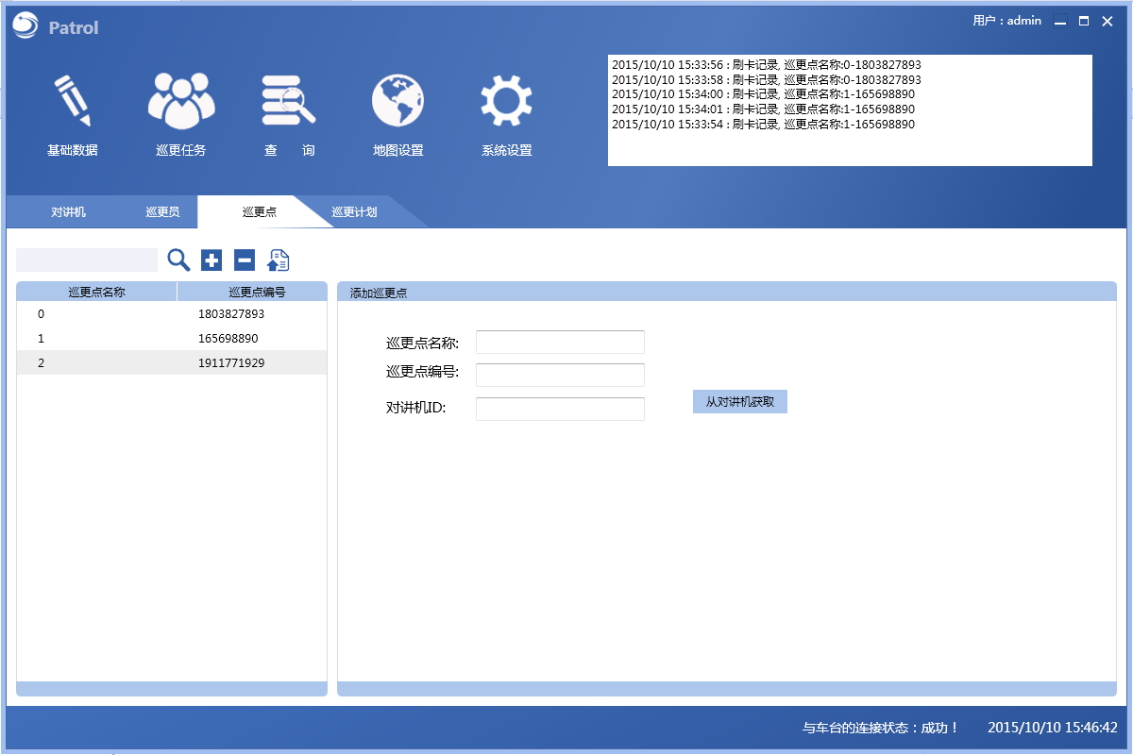Focus the 巡更点编号 input field
The width and height of the screenshot is (1133, 755).
(560, 375)
